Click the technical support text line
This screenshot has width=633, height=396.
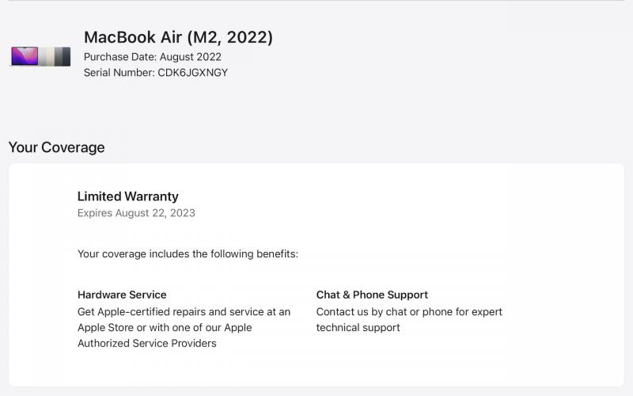pos(358,328)
